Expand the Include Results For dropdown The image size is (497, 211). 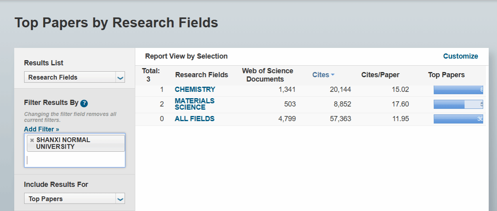(74, 199)
